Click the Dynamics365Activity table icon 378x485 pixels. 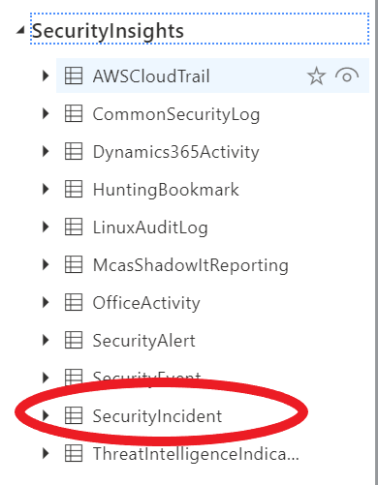[74, 151]
